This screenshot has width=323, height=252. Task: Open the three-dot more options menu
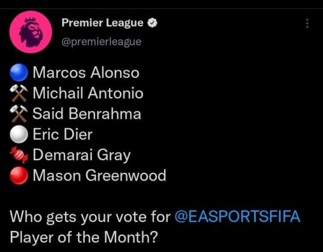[307, 23]
